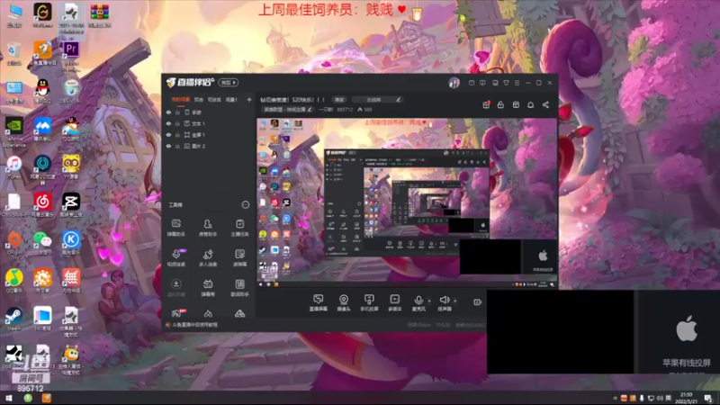720x405 pixels.
Task: Switch to the first orange scene tab
Action: (181, 100)
